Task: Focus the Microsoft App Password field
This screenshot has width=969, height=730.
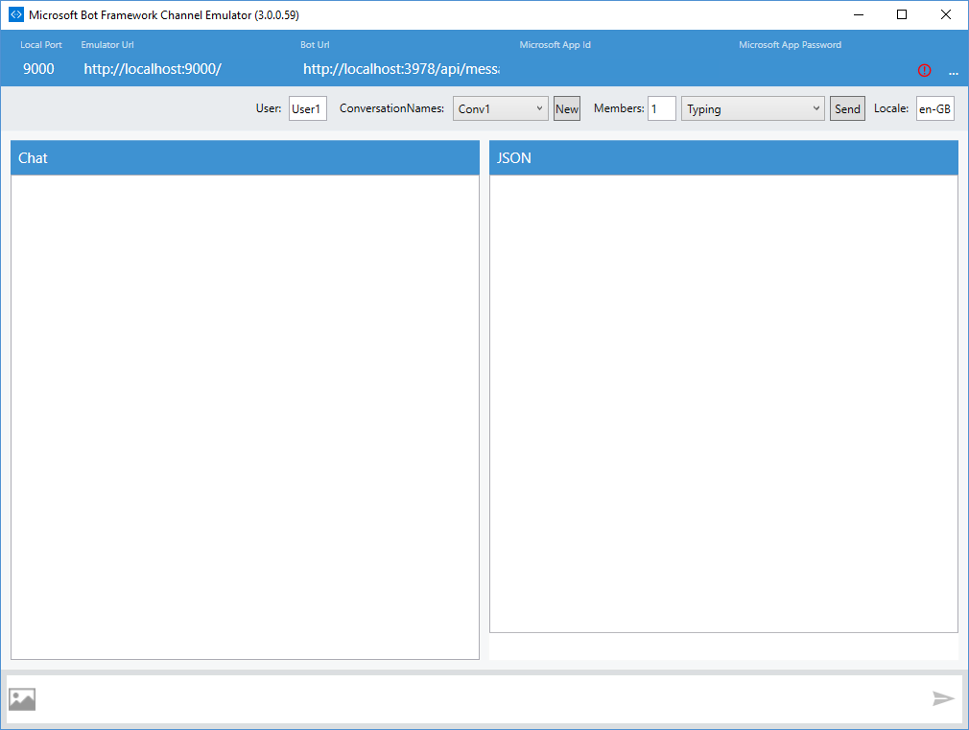Action: click(x=815, y=69)
